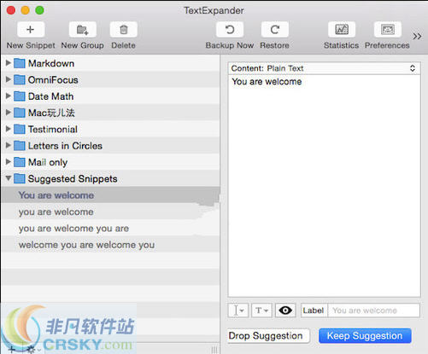Open the insert cursor position dropdown
Screen dimensions: 428x354
[x=238, y=310]
